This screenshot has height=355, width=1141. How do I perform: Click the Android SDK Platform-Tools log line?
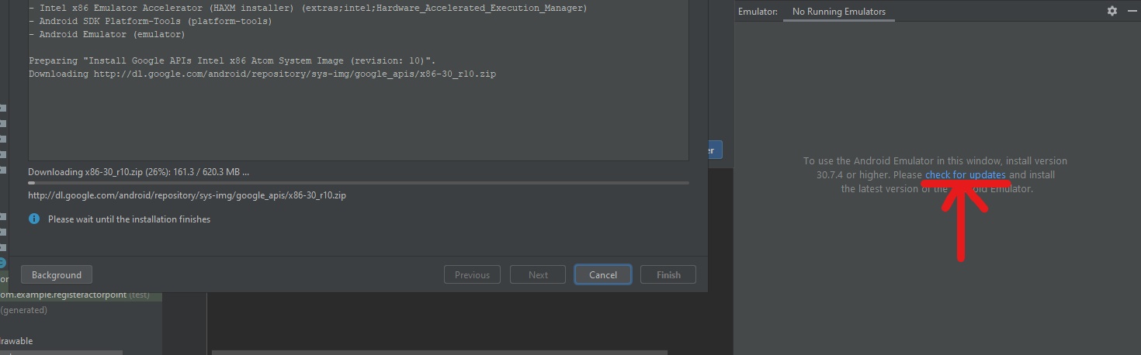tap(150, 21)
